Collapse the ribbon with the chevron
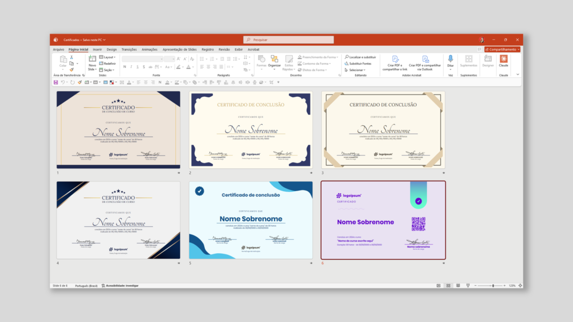Viewport: 573px width, 322px height. point(518,74)
